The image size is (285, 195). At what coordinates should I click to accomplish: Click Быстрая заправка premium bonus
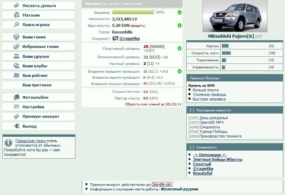[x=209, y=99]
